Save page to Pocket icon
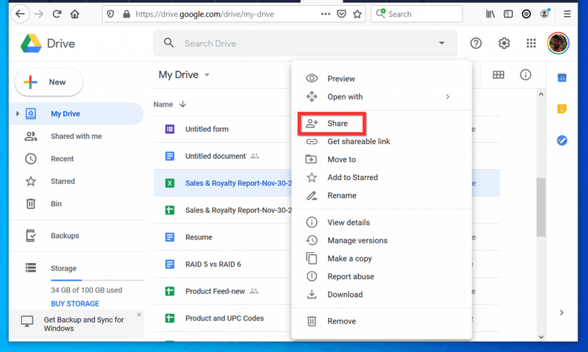 pyautogui.click(x=341, y=14)
